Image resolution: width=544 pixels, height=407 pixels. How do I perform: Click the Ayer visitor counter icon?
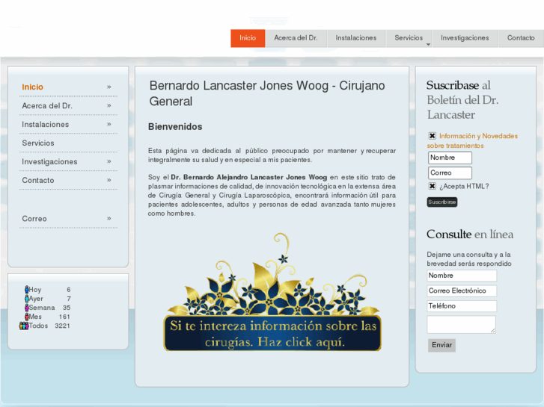pyautogui.click(x=26, y=298)
